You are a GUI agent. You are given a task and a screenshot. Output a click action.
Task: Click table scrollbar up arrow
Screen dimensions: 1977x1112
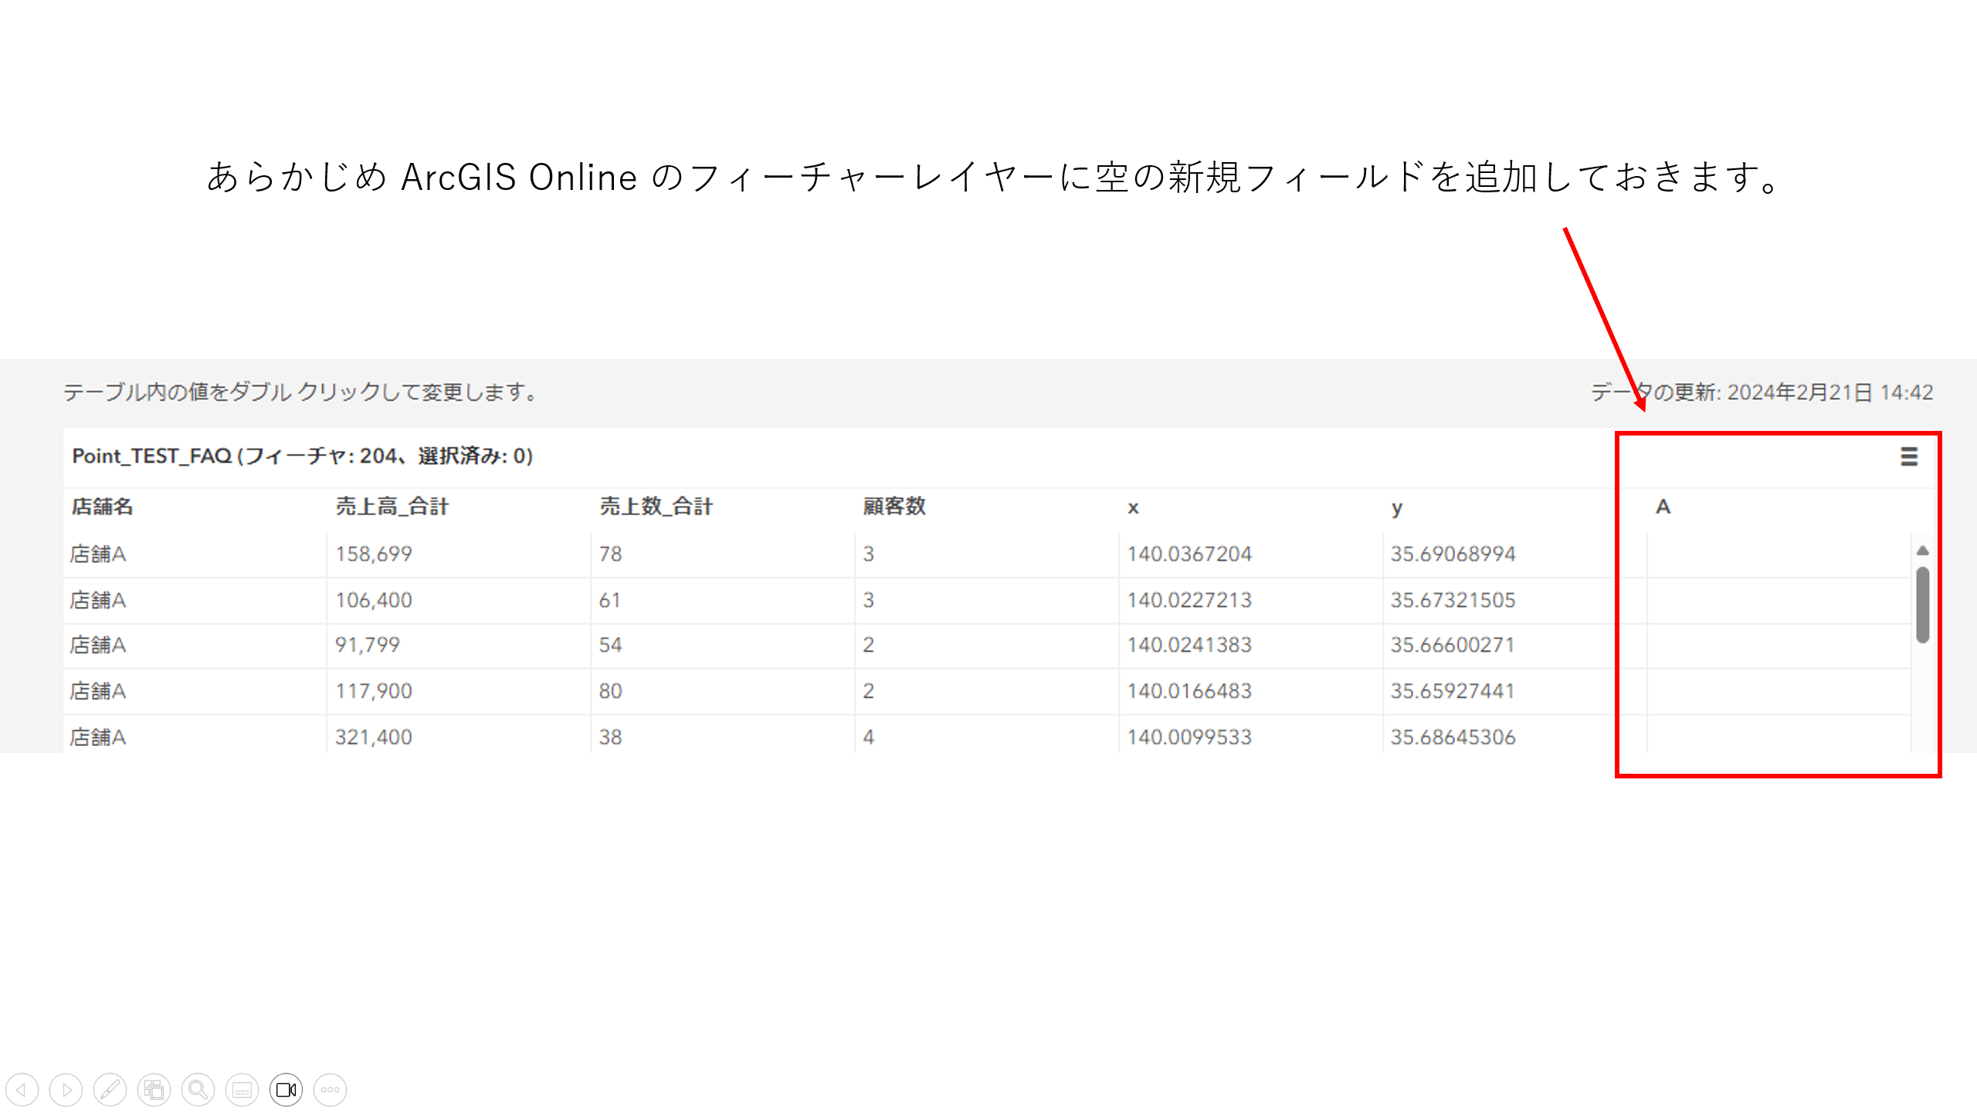(1922, 551)
